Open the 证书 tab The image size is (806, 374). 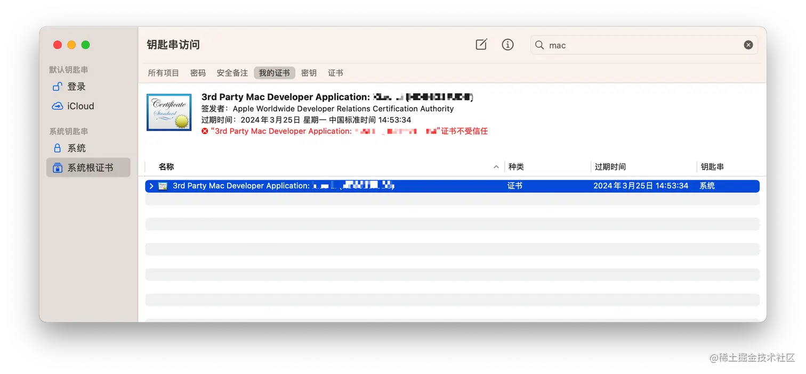pyautogui.click(x=335, y=73)
